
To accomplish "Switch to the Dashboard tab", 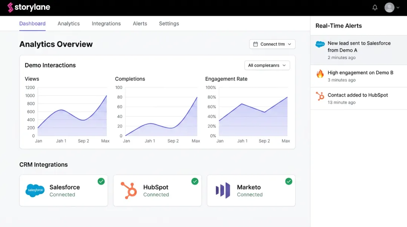I will 32,24.
